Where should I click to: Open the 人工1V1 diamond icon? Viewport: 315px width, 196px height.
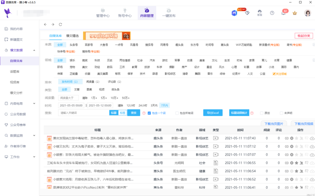247,13
